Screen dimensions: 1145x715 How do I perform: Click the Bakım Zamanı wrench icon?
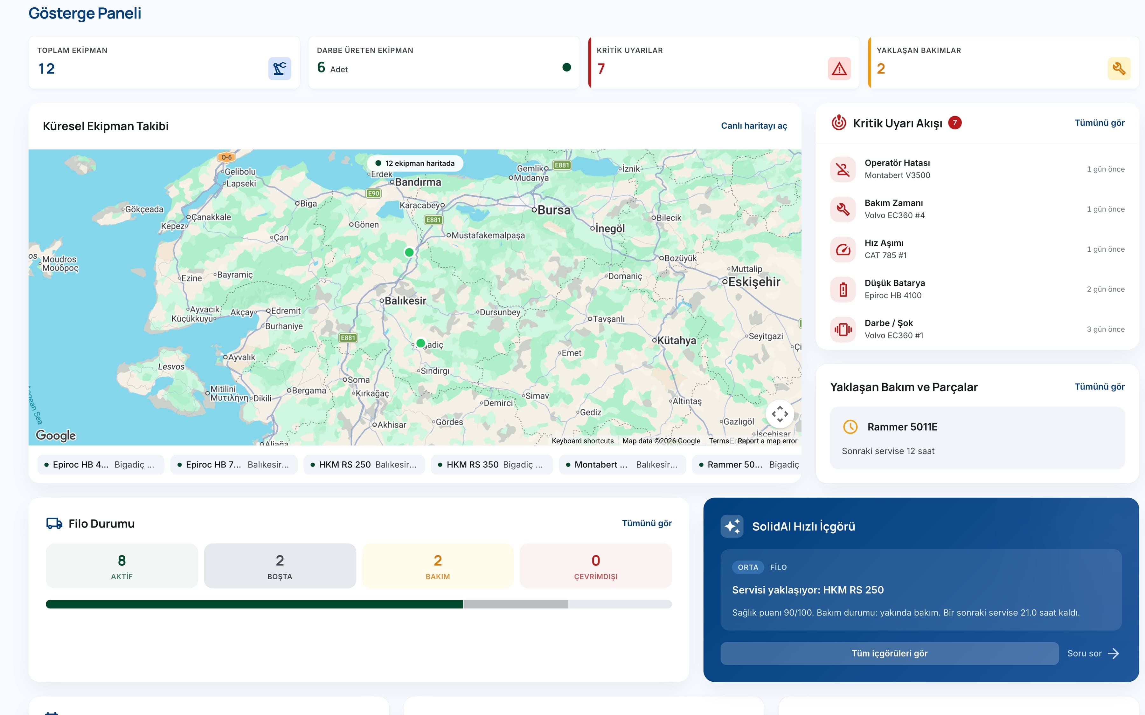(x=843, y=209)
